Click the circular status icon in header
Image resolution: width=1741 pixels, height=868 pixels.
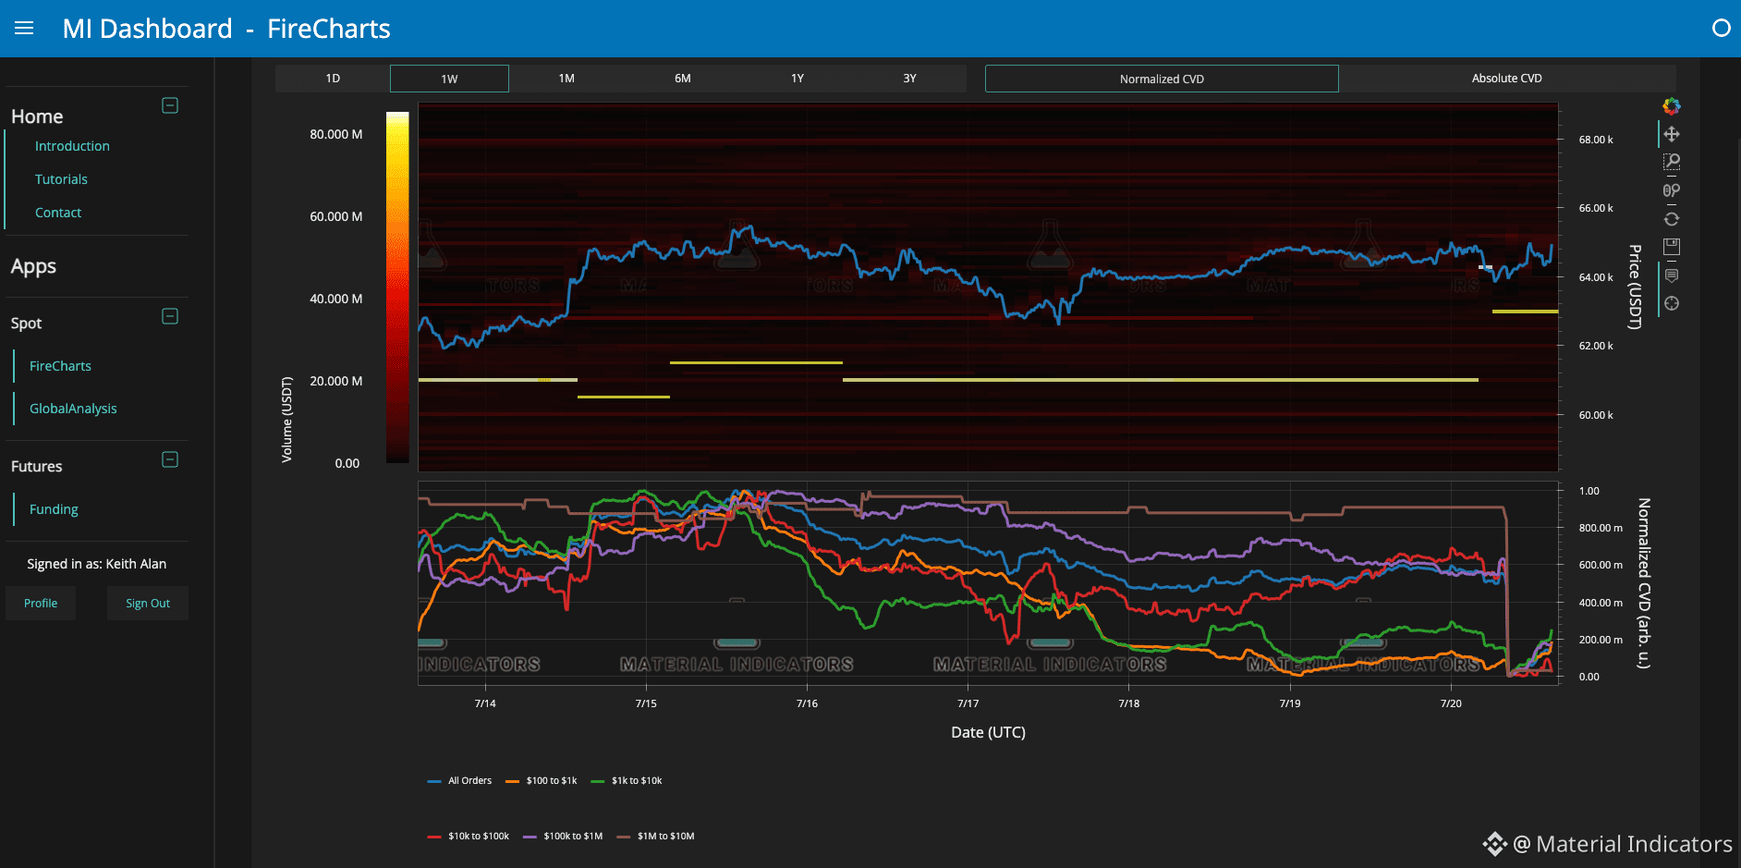[1721, 29]
